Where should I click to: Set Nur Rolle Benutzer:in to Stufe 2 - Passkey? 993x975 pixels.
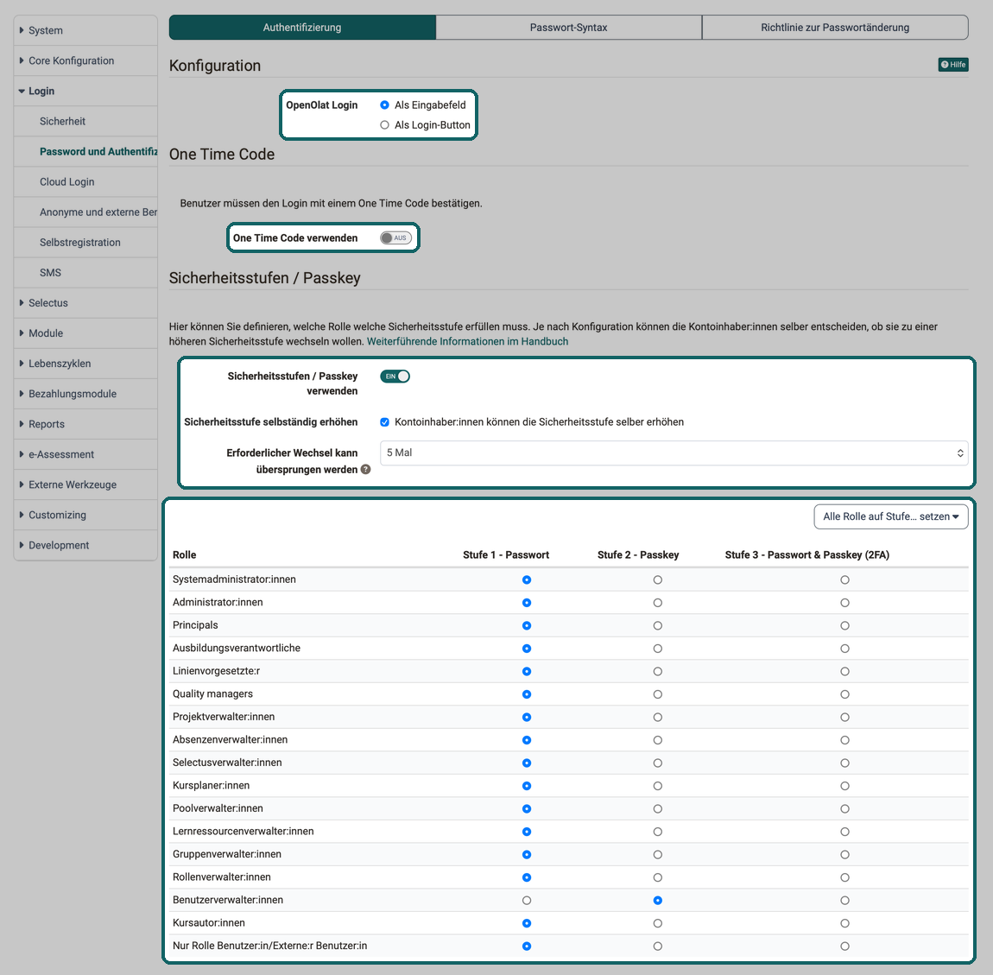click(x=658, y=947)
